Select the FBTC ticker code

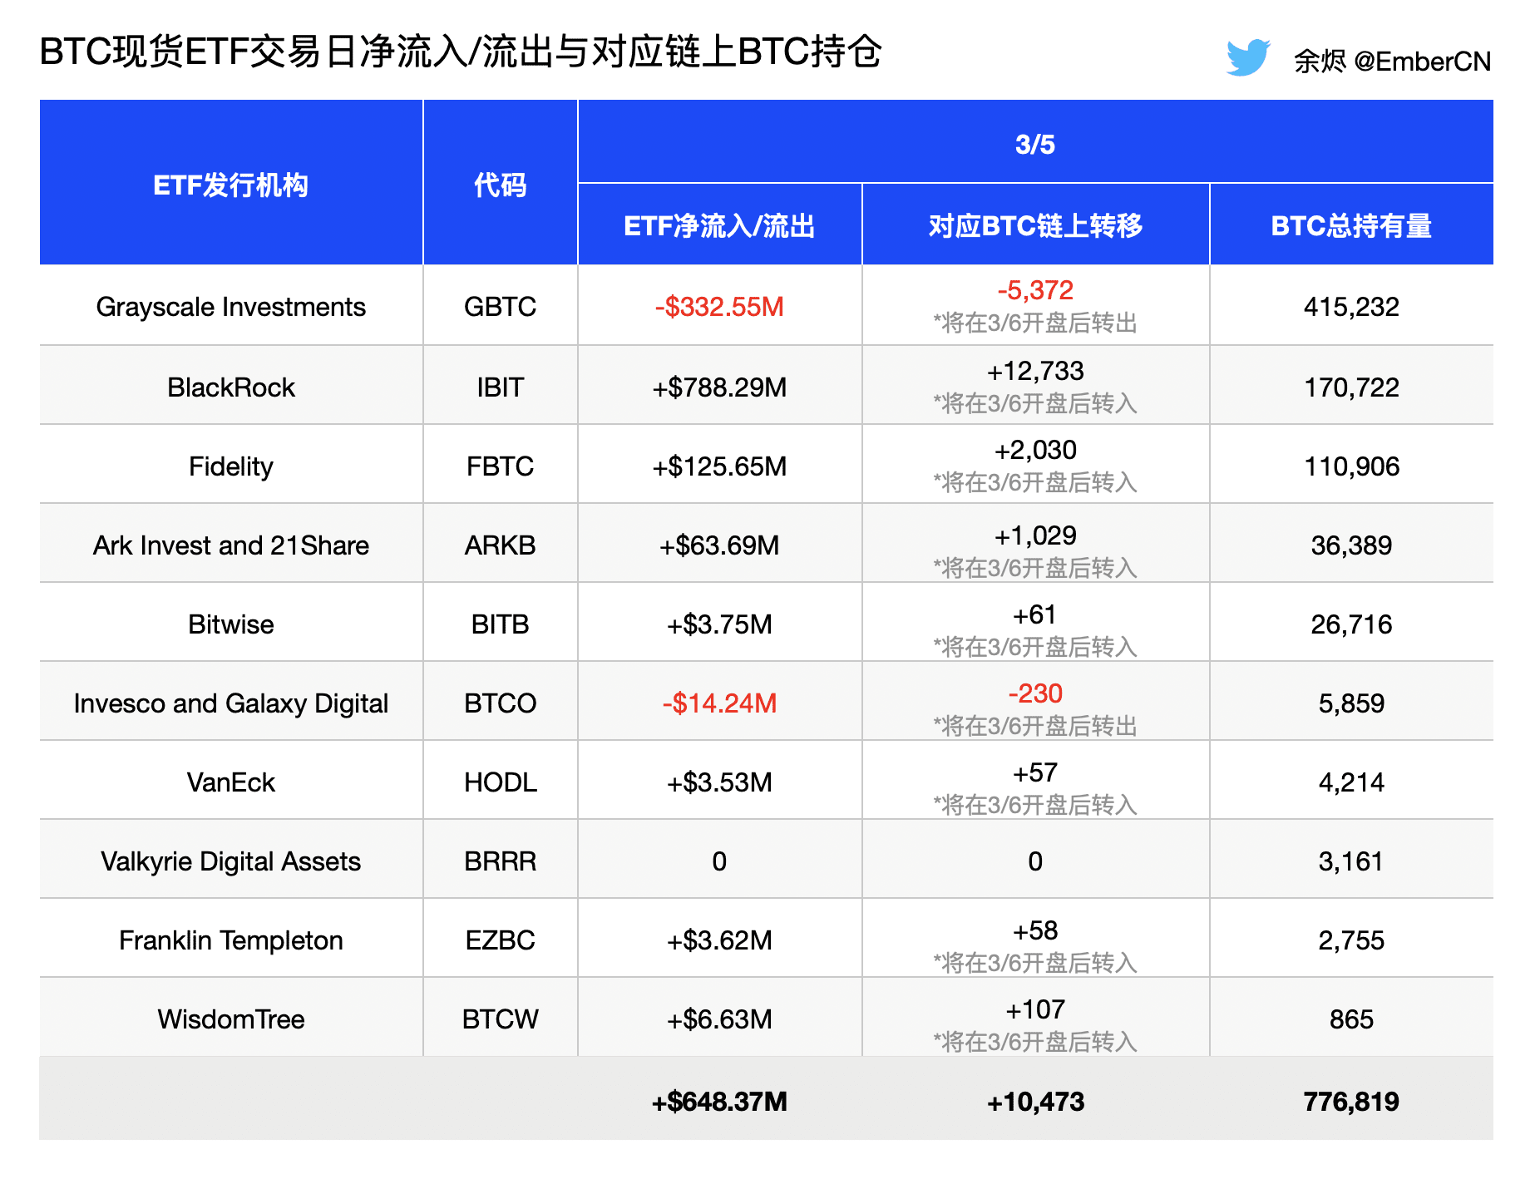[x=500, y=466]
